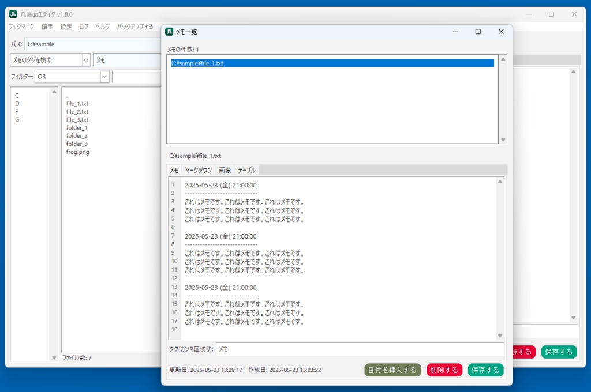This screenshot has width=591, height=392.
Task: Click the partially hidden 削除する button in main window
Action: 524,352
